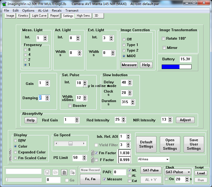Click the open folder icon

55,172
